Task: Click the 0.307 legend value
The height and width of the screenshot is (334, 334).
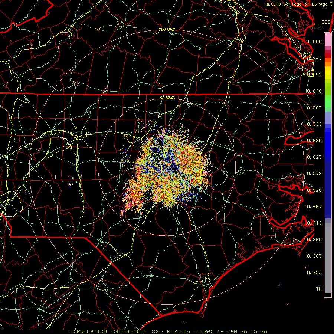Action: tap(314, 256)
